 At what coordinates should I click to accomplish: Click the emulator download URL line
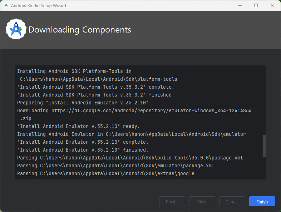click(x=134, y=111)
